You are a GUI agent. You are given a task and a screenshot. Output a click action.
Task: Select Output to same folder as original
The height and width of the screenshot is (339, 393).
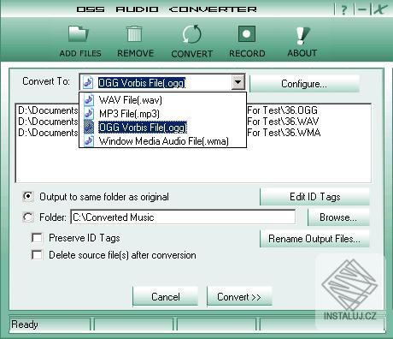click(28, 197)
